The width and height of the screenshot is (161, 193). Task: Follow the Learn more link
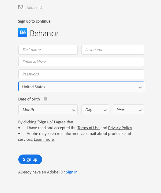pyautogui.click(x=44, y=139)
